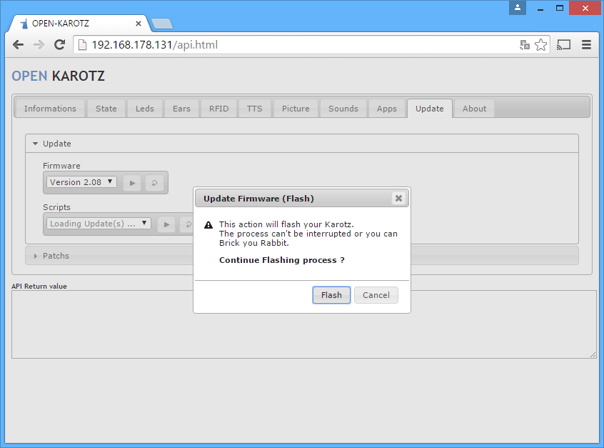Switch to the Informations tab
This screenshot has height=448, width=604.
tap(50, 109)
